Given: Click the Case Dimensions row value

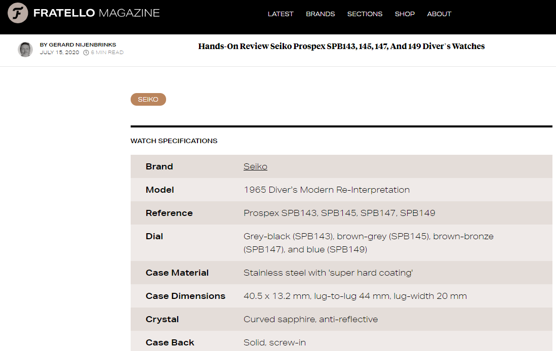Looking at the screenshot, I should coord(355,296).
